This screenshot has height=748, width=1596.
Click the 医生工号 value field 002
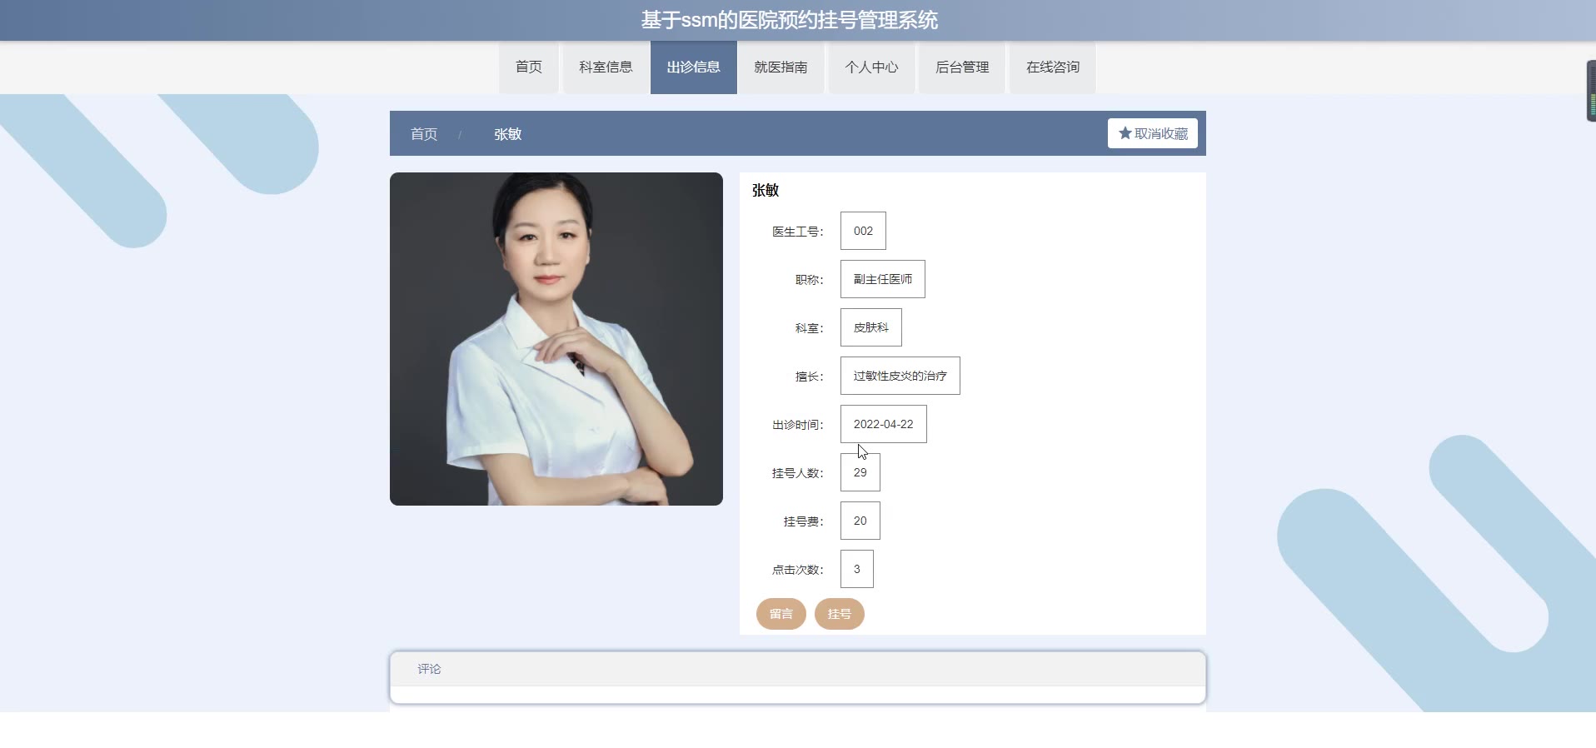(863, 231)
